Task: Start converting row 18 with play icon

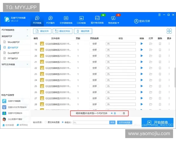Action: point(142,44)
